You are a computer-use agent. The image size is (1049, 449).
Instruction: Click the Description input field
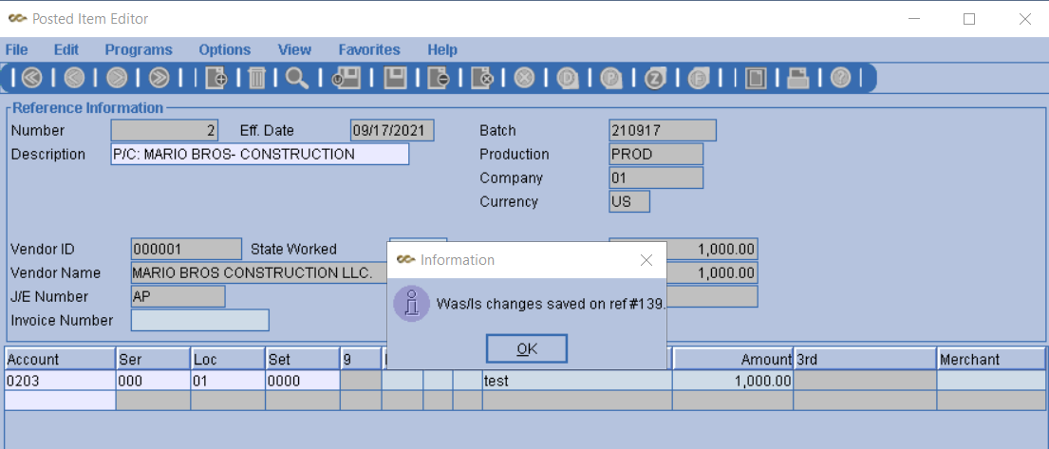[x=259, y=154]
